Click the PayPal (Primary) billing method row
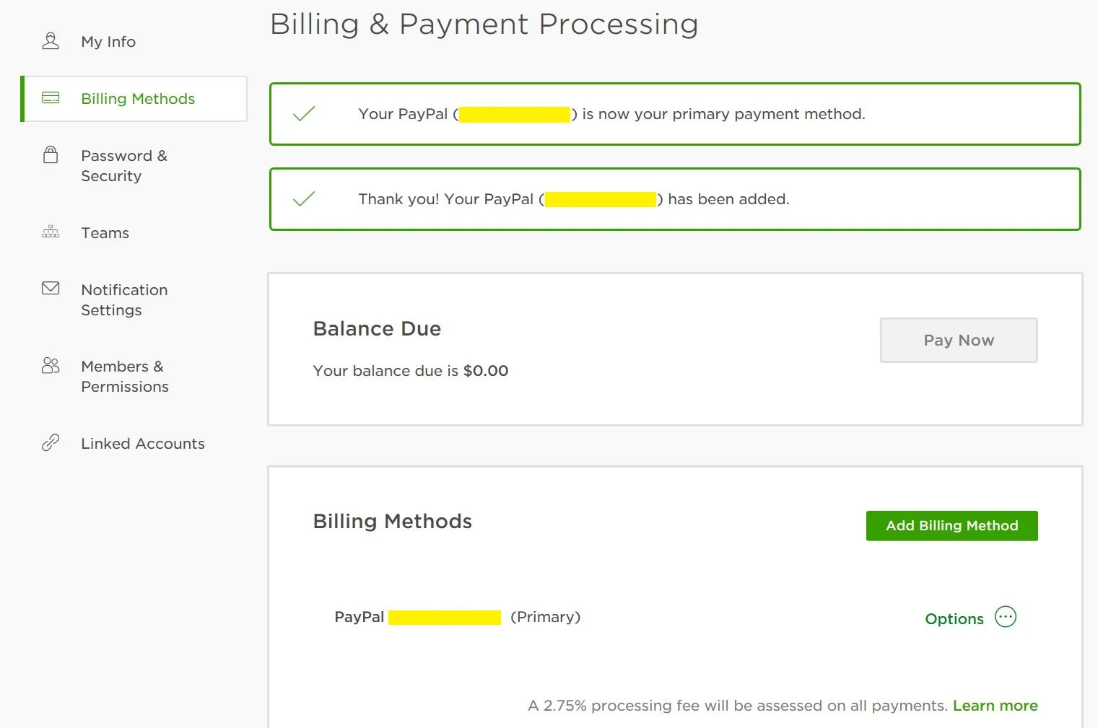The height and width of the screenshot is (728, 1098). coord(675,617)
